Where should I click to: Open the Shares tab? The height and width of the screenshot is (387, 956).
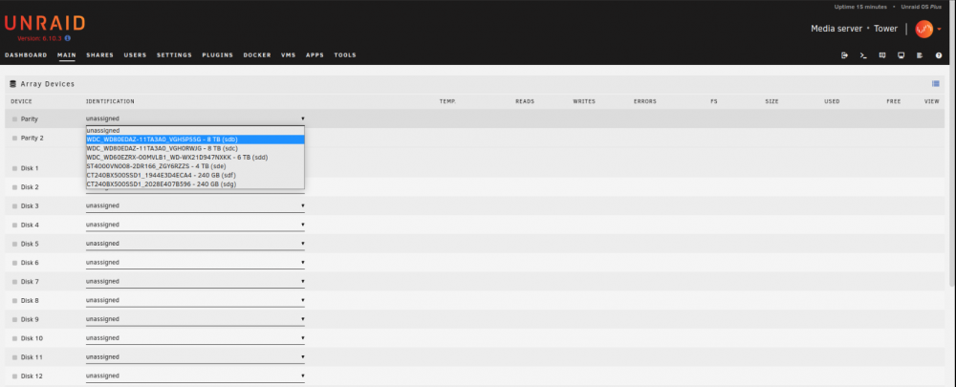click(x=100, y=55)
